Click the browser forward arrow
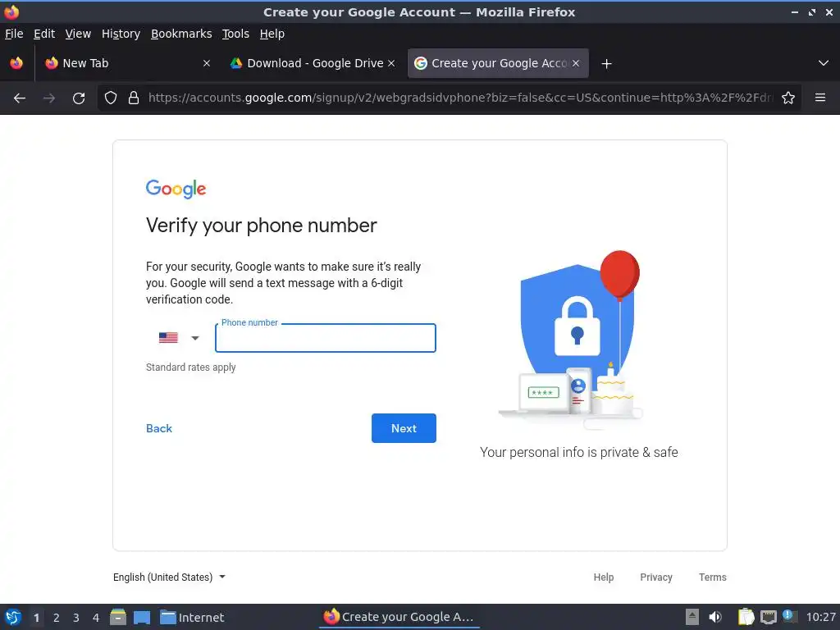This screenshot has height=630, width=840. coord(49,98)
